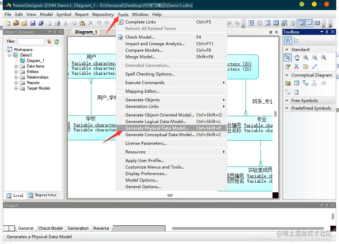Viewport: 339px width, 244px height.
Task: Click the diagram vertical scrollbar thumb
Action: tap(276, 114)
